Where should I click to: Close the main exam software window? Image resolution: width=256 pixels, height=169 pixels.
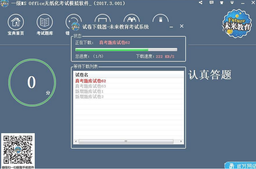(x=253, y=3)
